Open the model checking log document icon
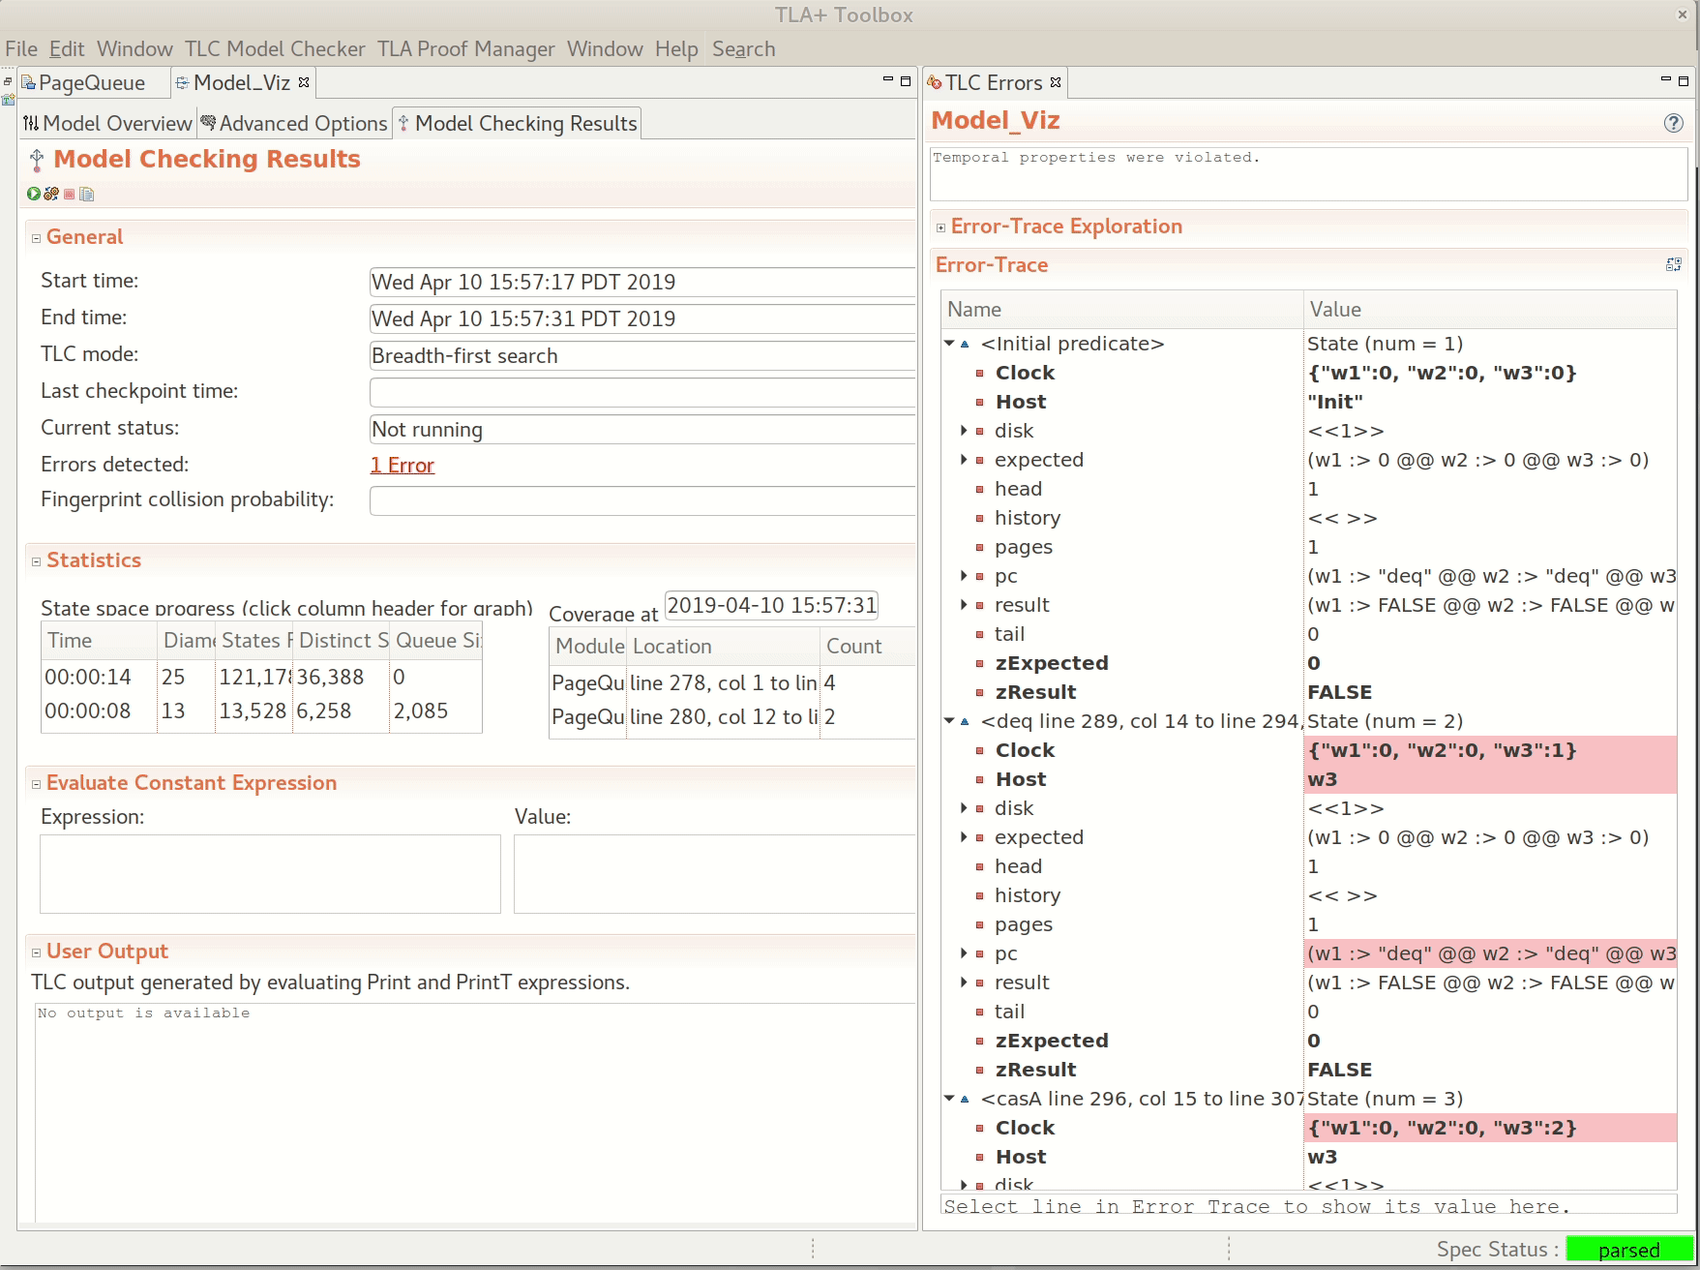Screen dimensions: 1700x1270 click(87, 194)
